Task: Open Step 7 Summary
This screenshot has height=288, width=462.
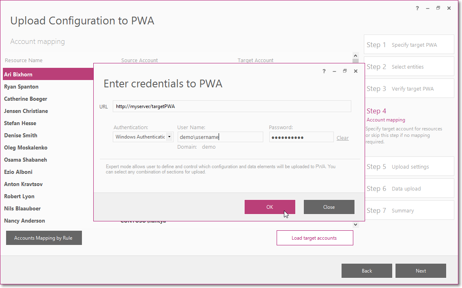Action: coord(409,210)
